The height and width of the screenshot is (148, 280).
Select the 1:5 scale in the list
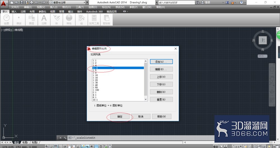coord(118,70)
